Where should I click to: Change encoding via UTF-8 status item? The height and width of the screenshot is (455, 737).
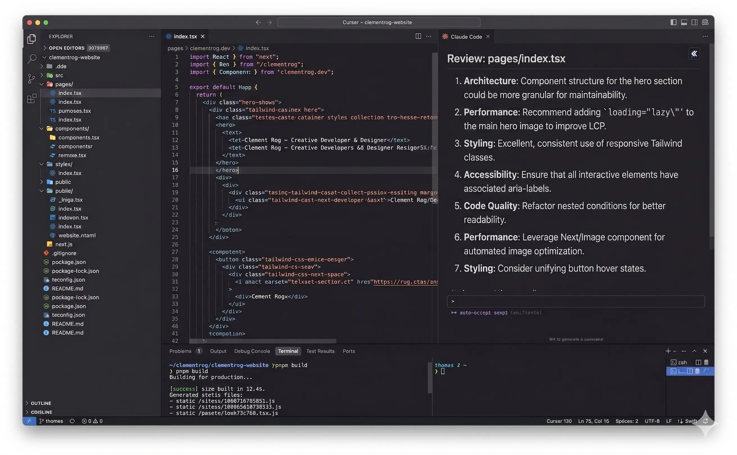click(652, 421)
